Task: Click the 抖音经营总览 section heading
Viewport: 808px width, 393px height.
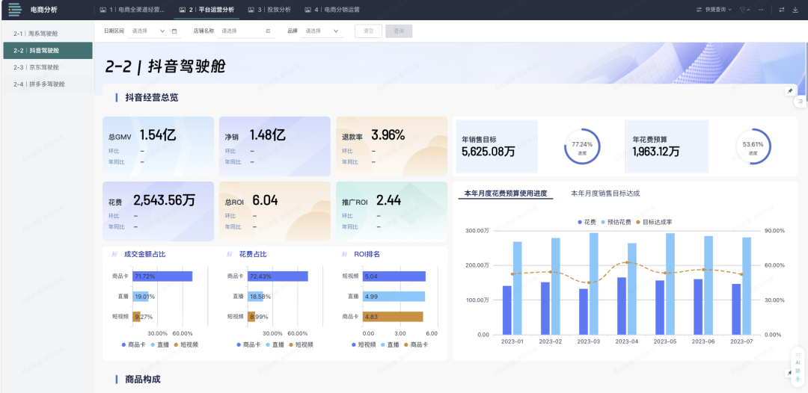Action: tap(151, 97)
